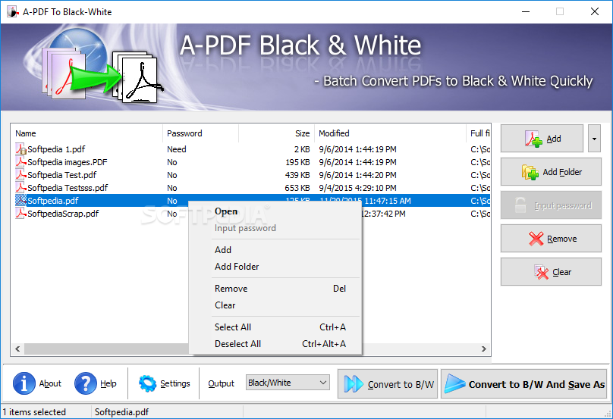The height and width of the screenshot is (419, 613).
Task: Open Help from the bottom toolbar
Action: coord(96,383)
